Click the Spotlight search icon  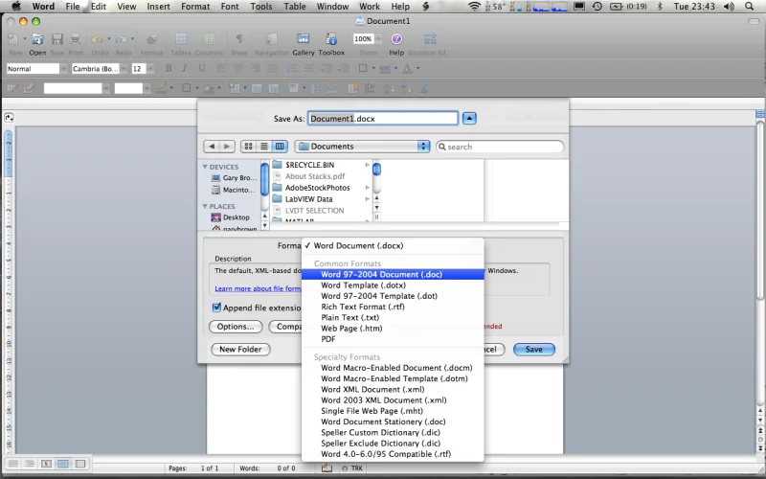click(750, 7)
